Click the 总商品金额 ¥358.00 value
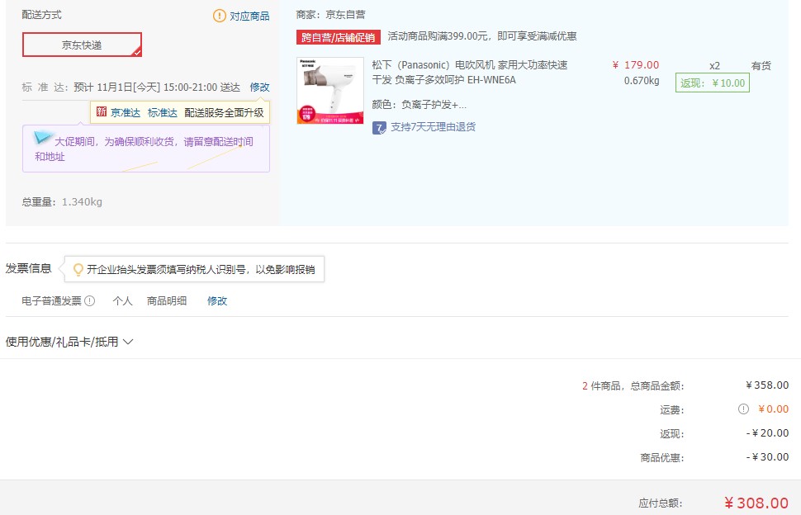 767,385
